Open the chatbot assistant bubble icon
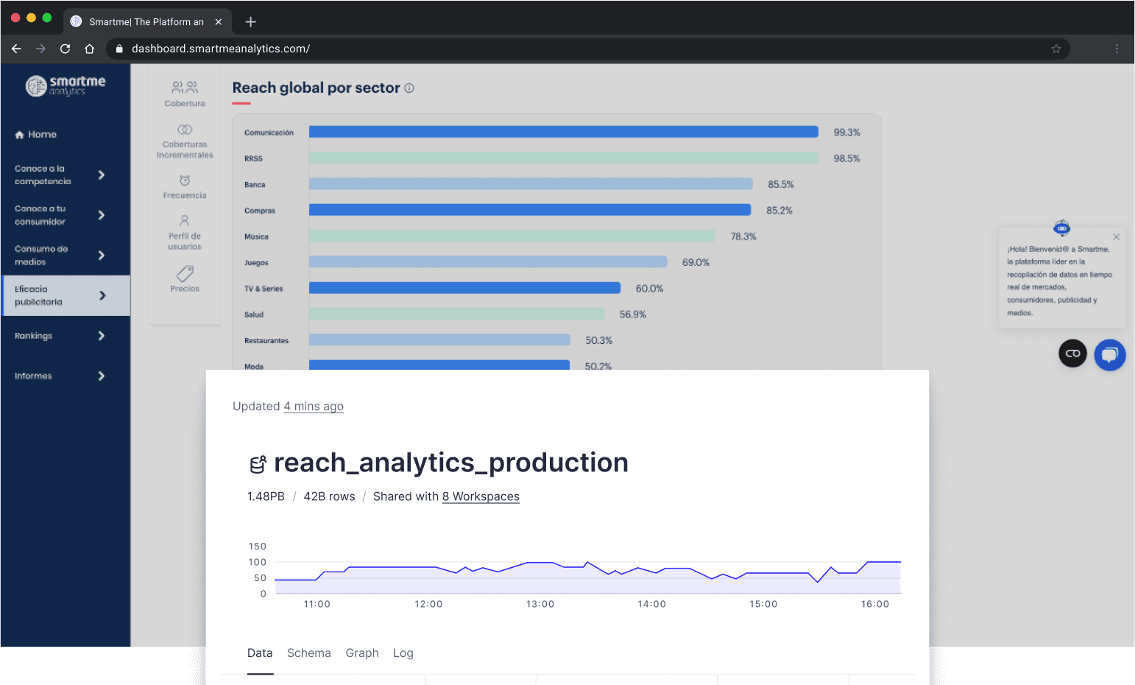Viewport: 1135px width, 685px height. [x=1110, y=354]
